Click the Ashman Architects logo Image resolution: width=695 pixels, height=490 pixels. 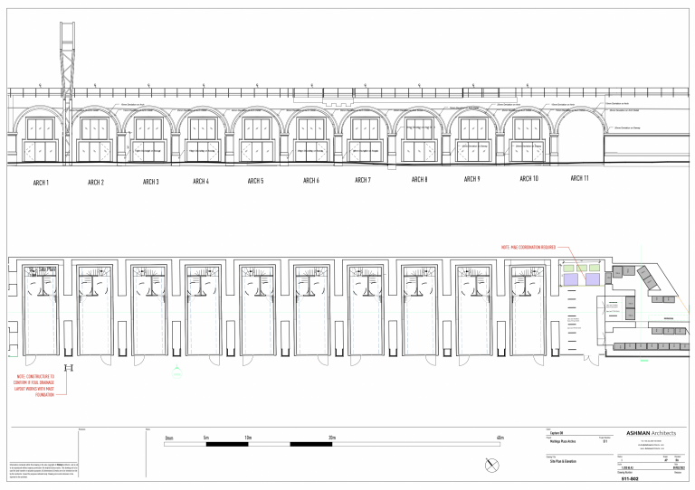[650, 435]
